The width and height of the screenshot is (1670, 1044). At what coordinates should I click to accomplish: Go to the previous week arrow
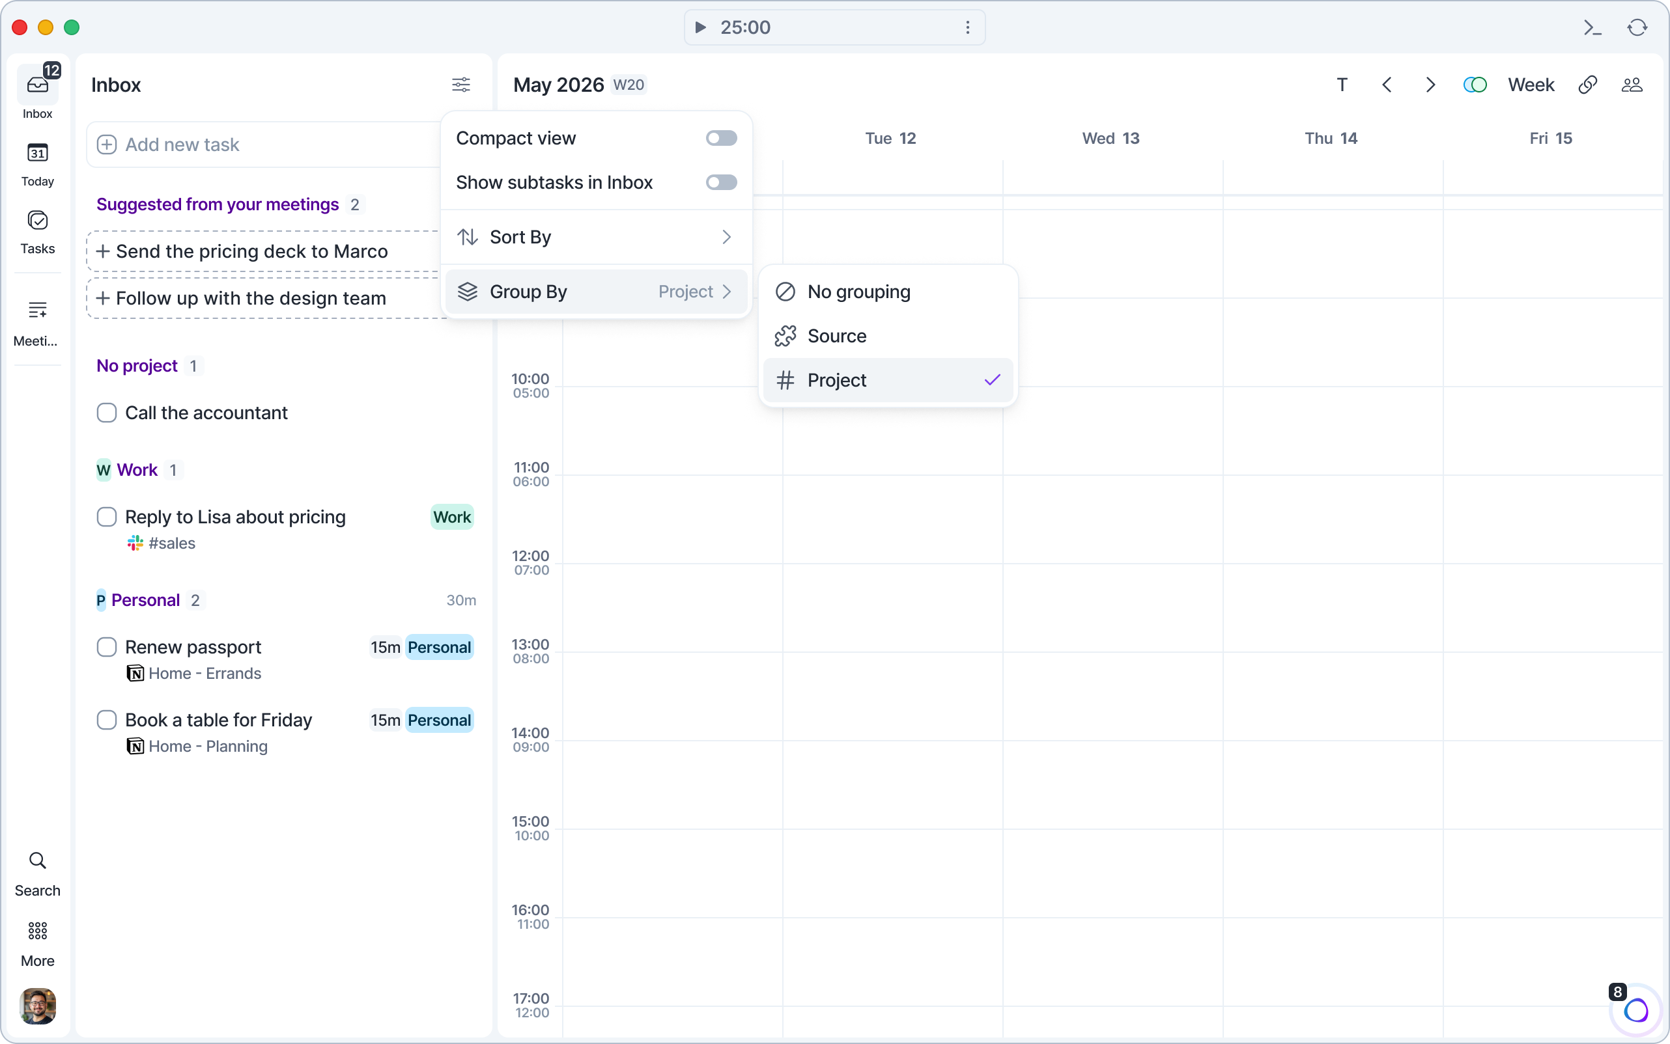click(x=1386, y=84)
